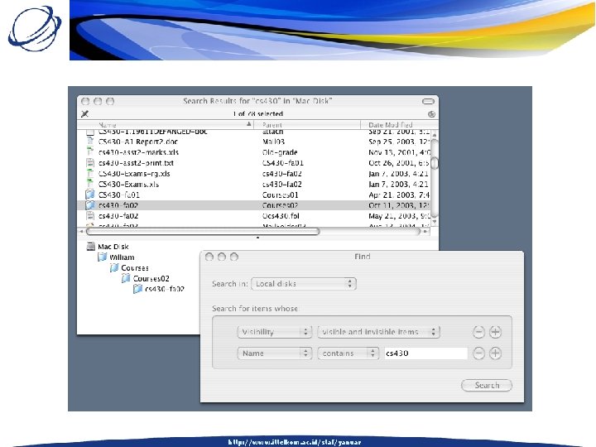The height and width of the screenshot is (447, 596).
Task: Click cs430-fa02 in the path tree
Action: 165,289
